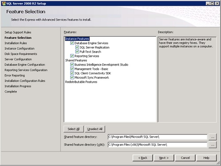Toggle the Database Engine Services checkbox
The height and width of the screenshot is (166, 221).
tap(72, 43)
